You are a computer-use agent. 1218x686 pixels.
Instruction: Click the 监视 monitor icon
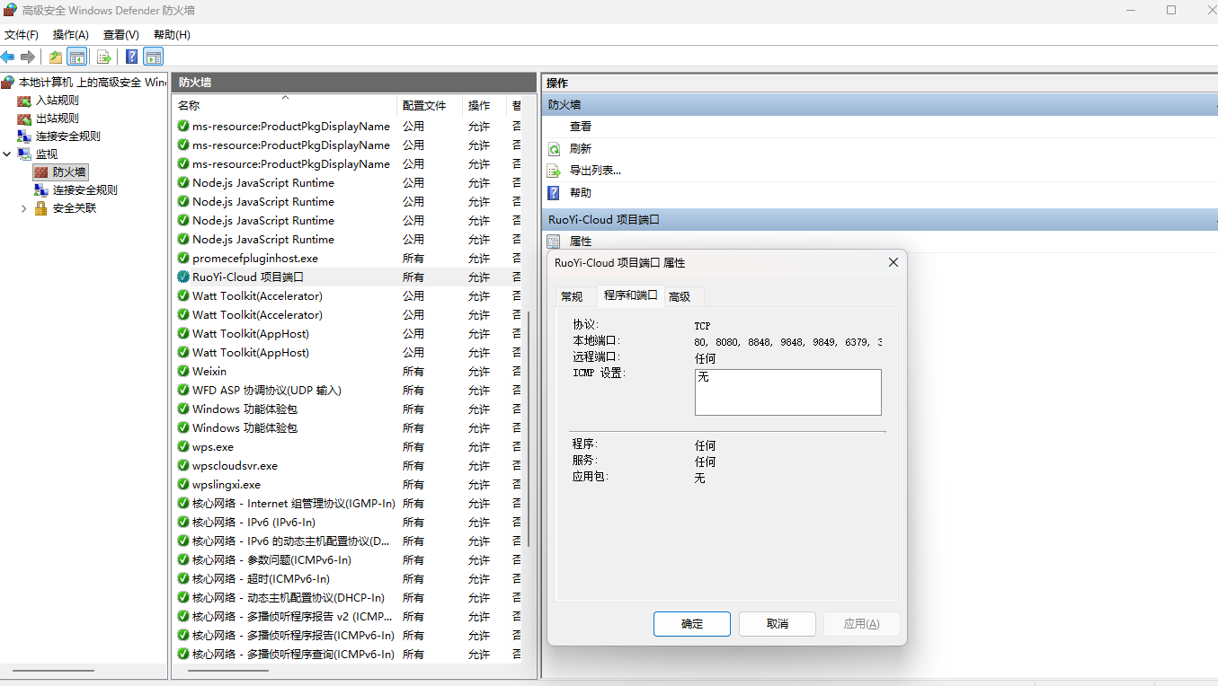pos(24,154)
